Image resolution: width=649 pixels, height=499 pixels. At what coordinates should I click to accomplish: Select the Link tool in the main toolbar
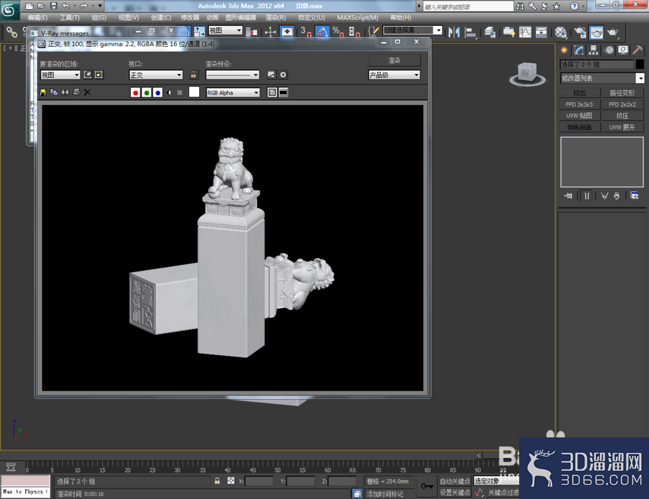click(x=12, y=32)
